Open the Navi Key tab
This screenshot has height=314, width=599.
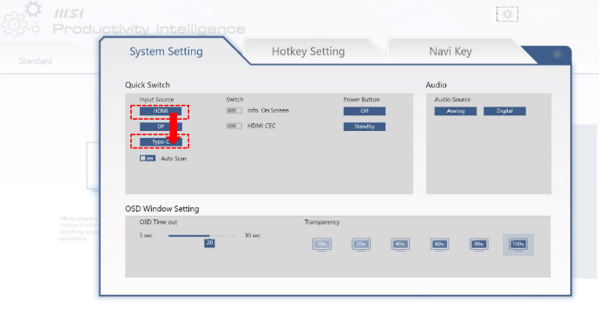(x=451, y=51)
